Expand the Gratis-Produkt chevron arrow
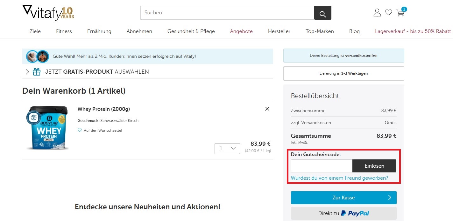The image size is (453, 221). [x=27, y=72]
